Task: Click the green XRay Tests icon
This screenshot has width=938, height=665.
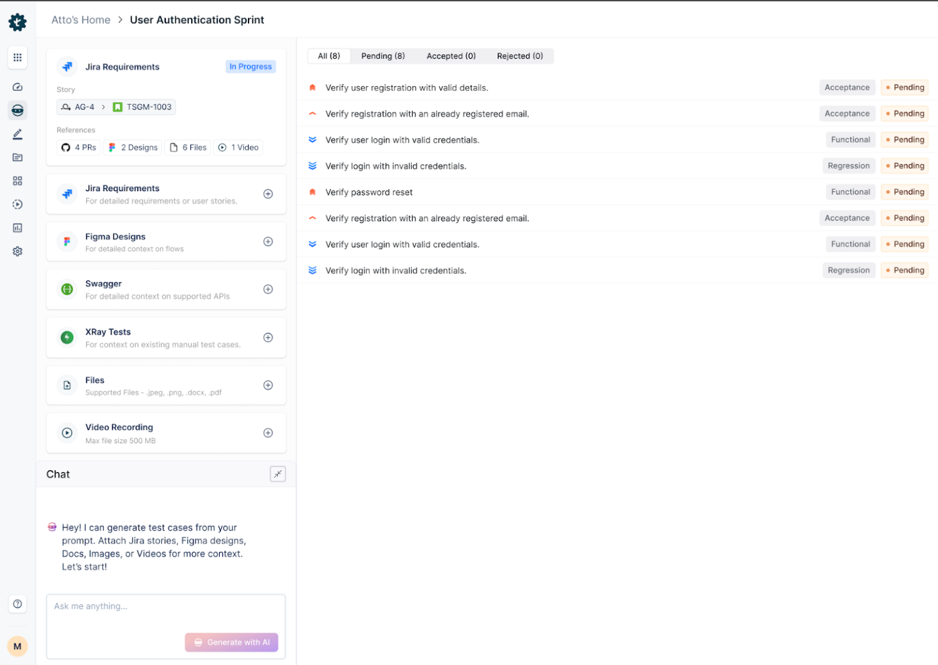Action: click(67, 337)
